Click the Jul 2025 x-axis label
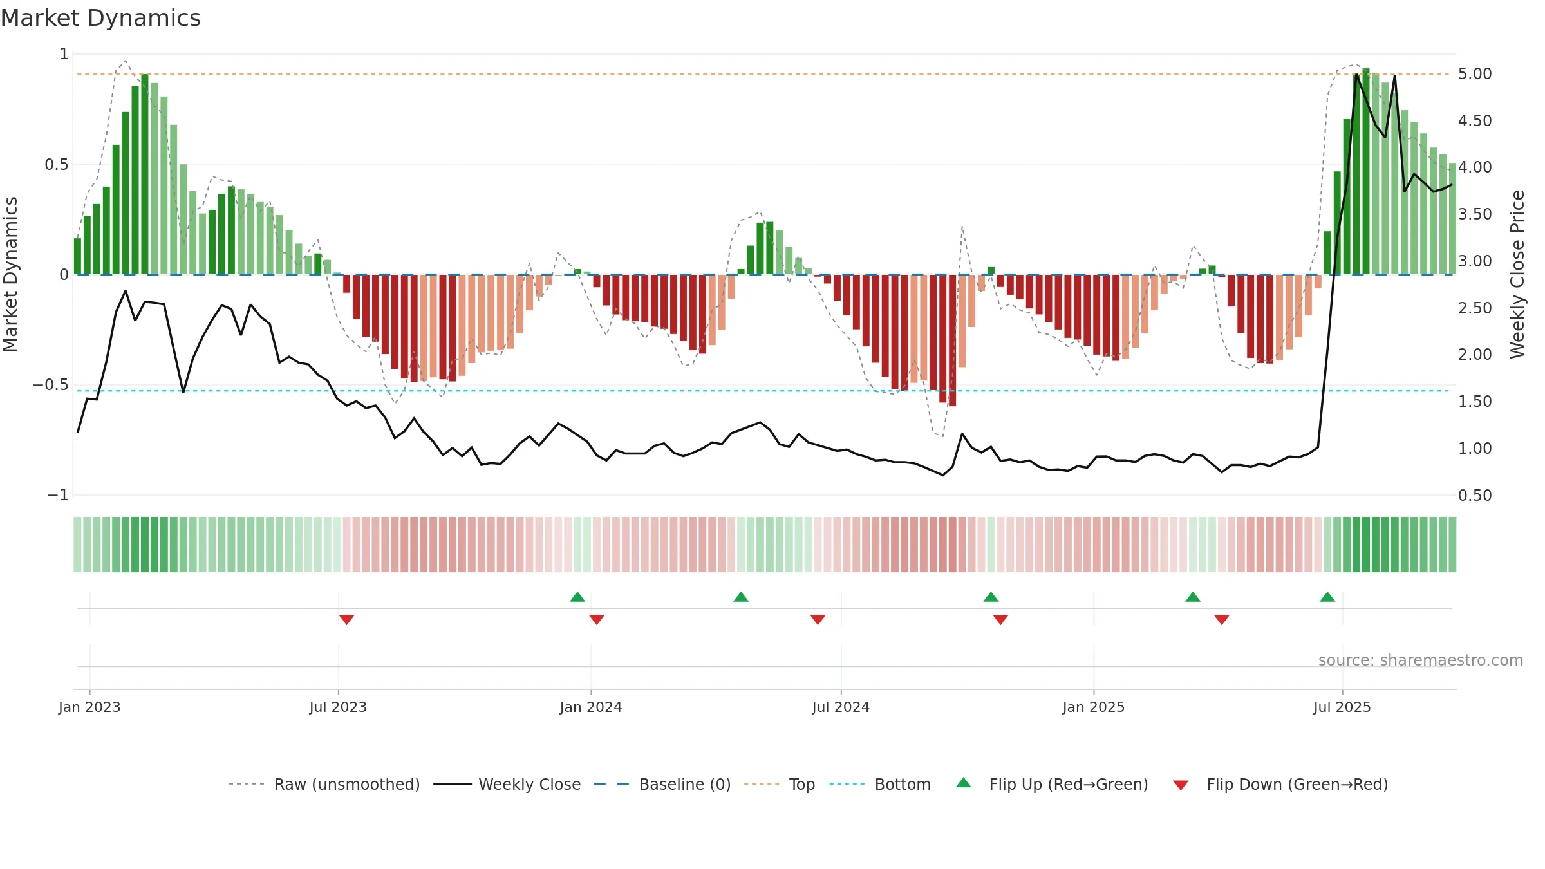Image resolution: width=1545 pixels, height=869 pixels. tap(1342, 707)
